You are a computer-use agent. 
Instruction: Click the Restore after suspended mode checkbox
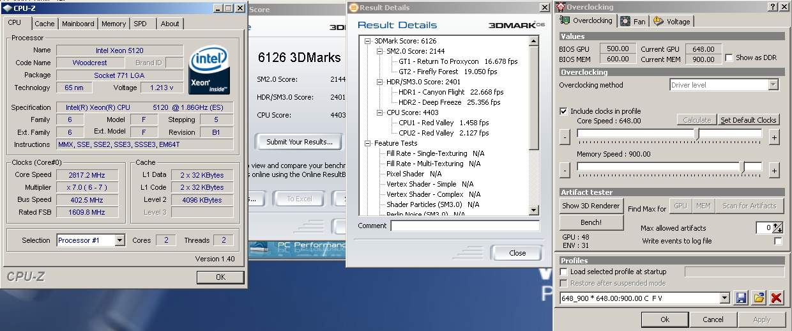[563, 283]
